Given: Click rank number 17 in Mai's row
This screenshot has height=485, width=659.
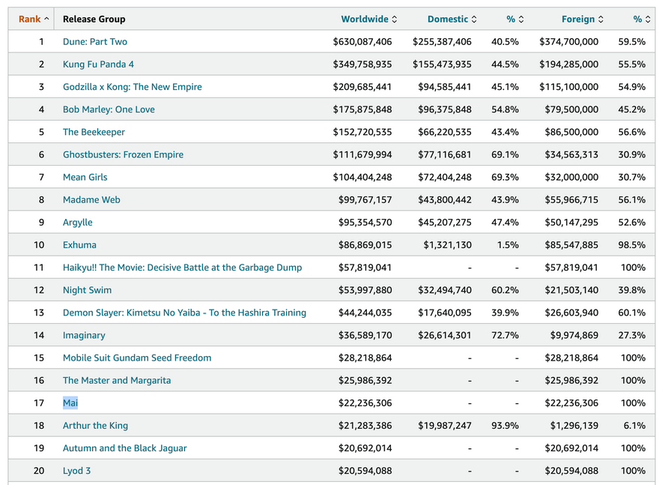Looking at the screenshot, I should coord(39,403).
